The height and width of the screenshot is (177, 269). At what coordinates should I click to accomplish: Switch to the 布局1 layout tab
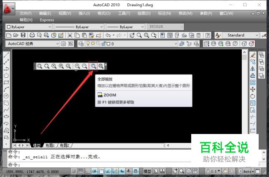(x=50, y=146)
